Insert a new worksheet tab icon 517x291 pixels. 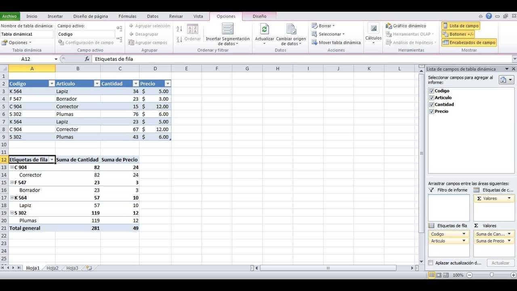pyautogui.click(x=89, y=268)
